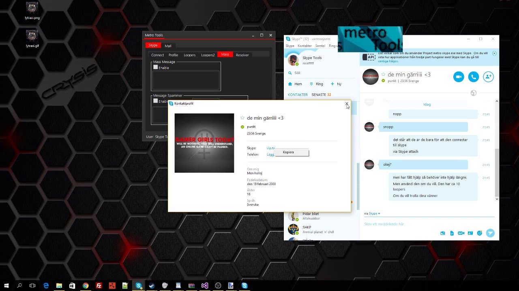Open OBS from taskbar

(218, 285)
